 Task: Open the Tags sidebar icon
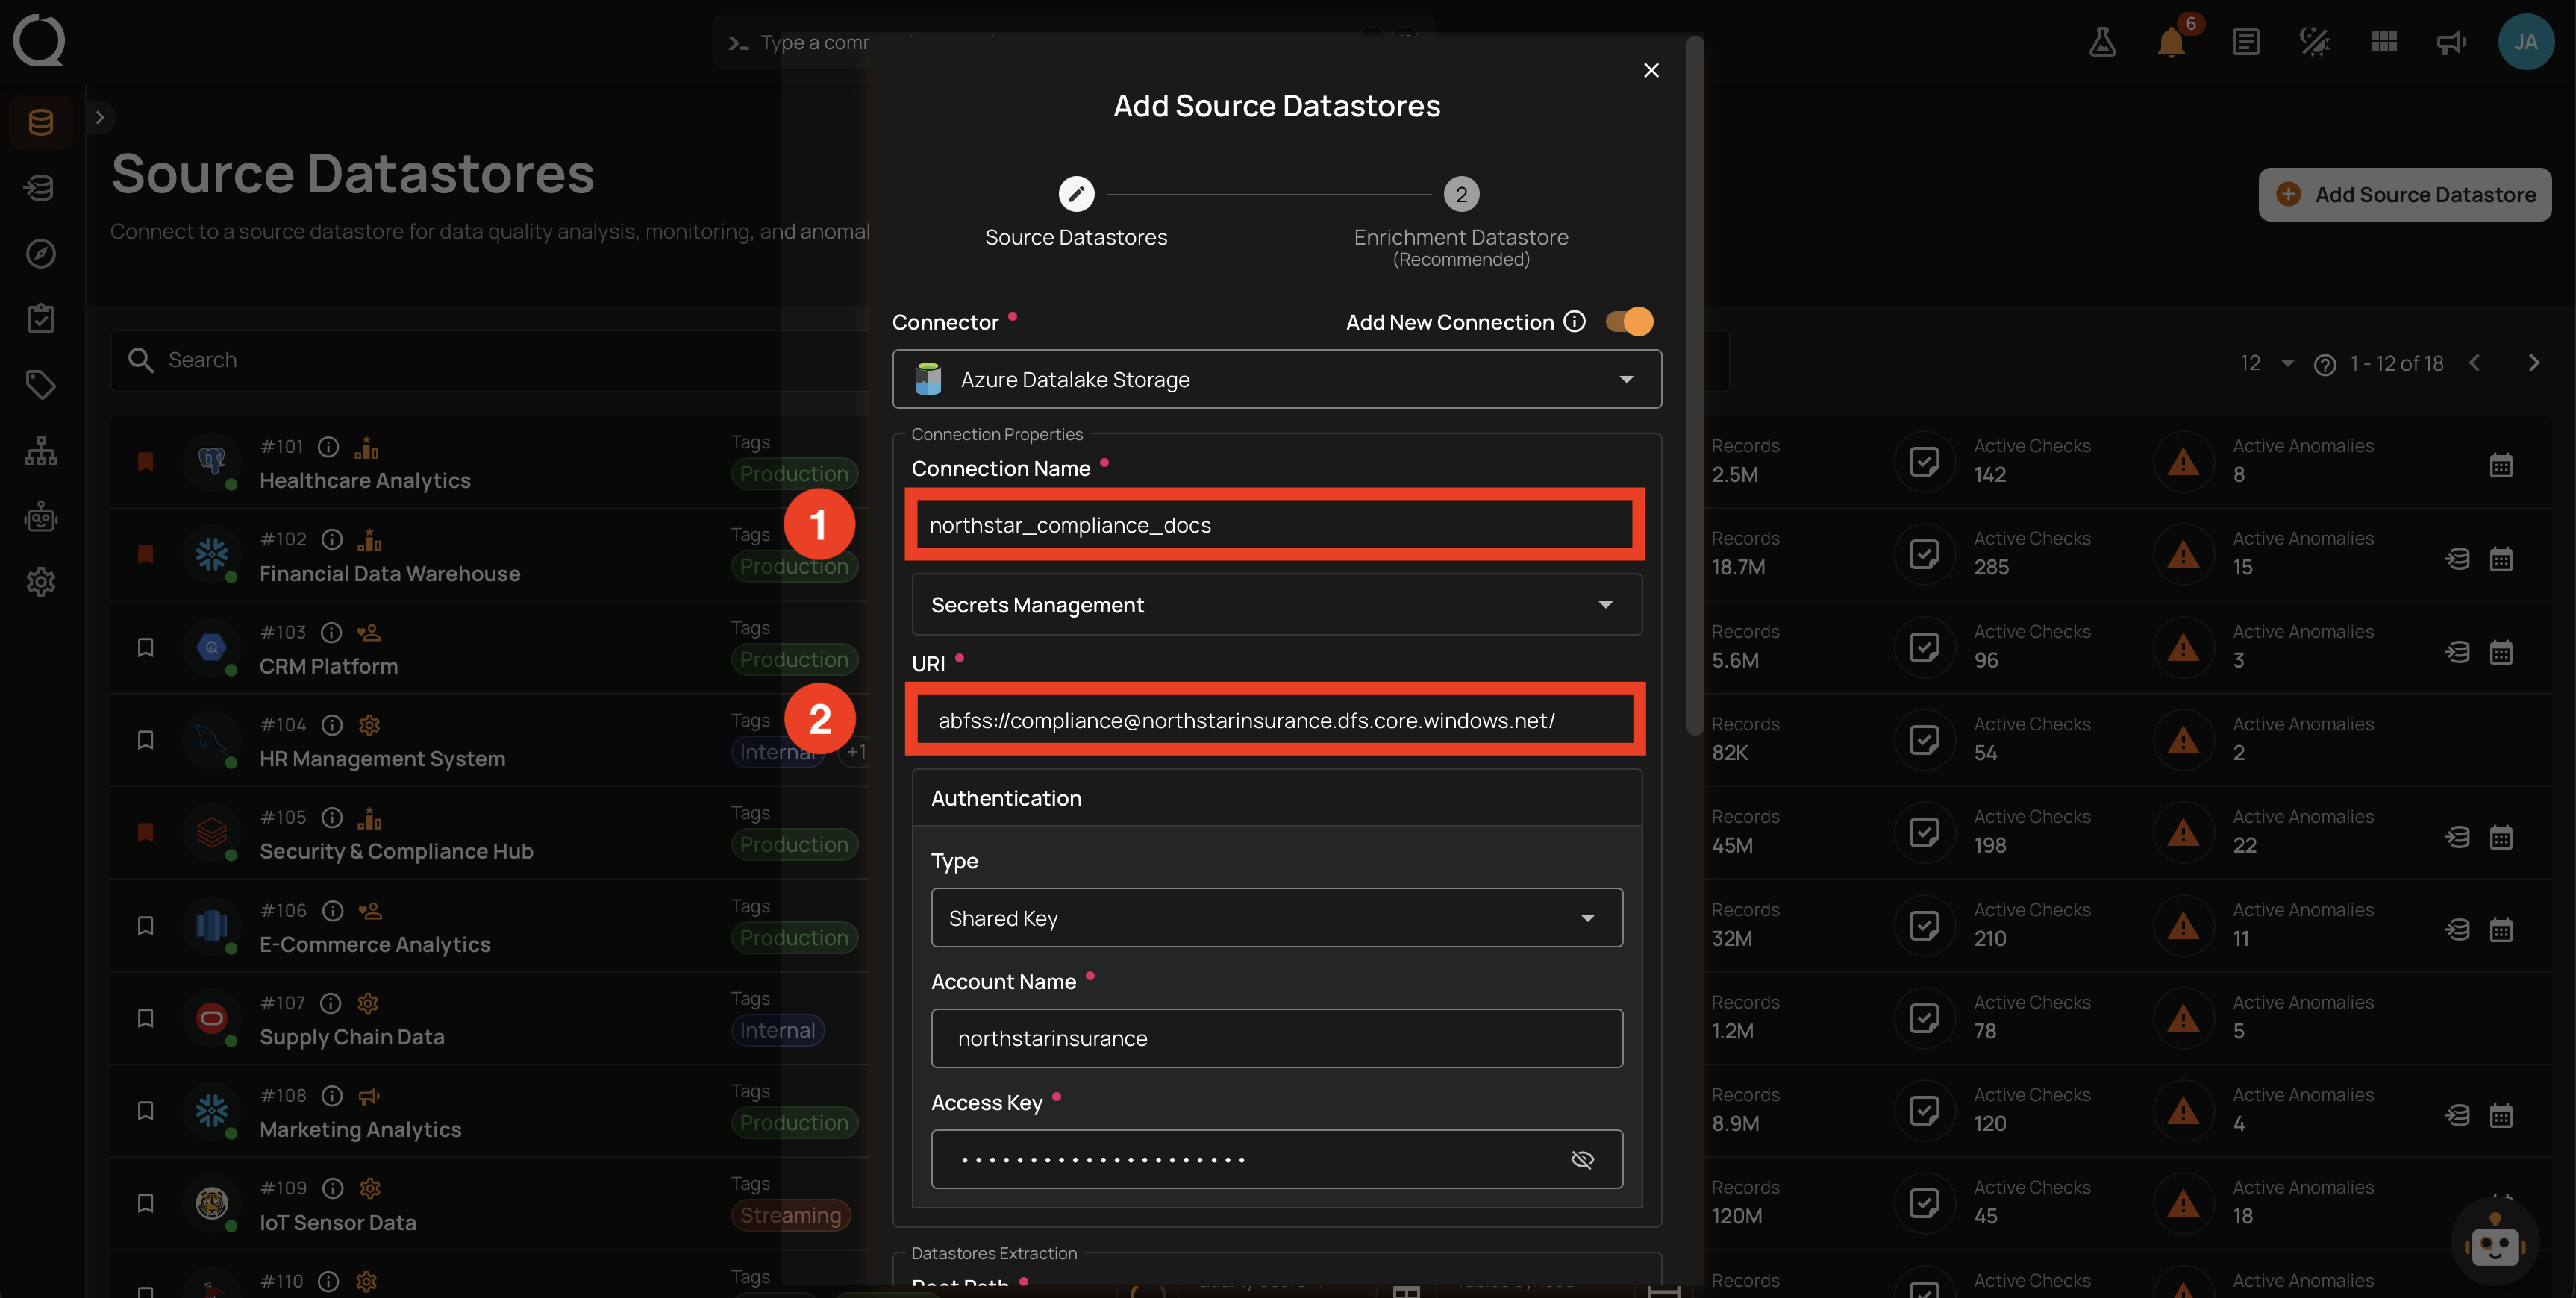[41, 384]
